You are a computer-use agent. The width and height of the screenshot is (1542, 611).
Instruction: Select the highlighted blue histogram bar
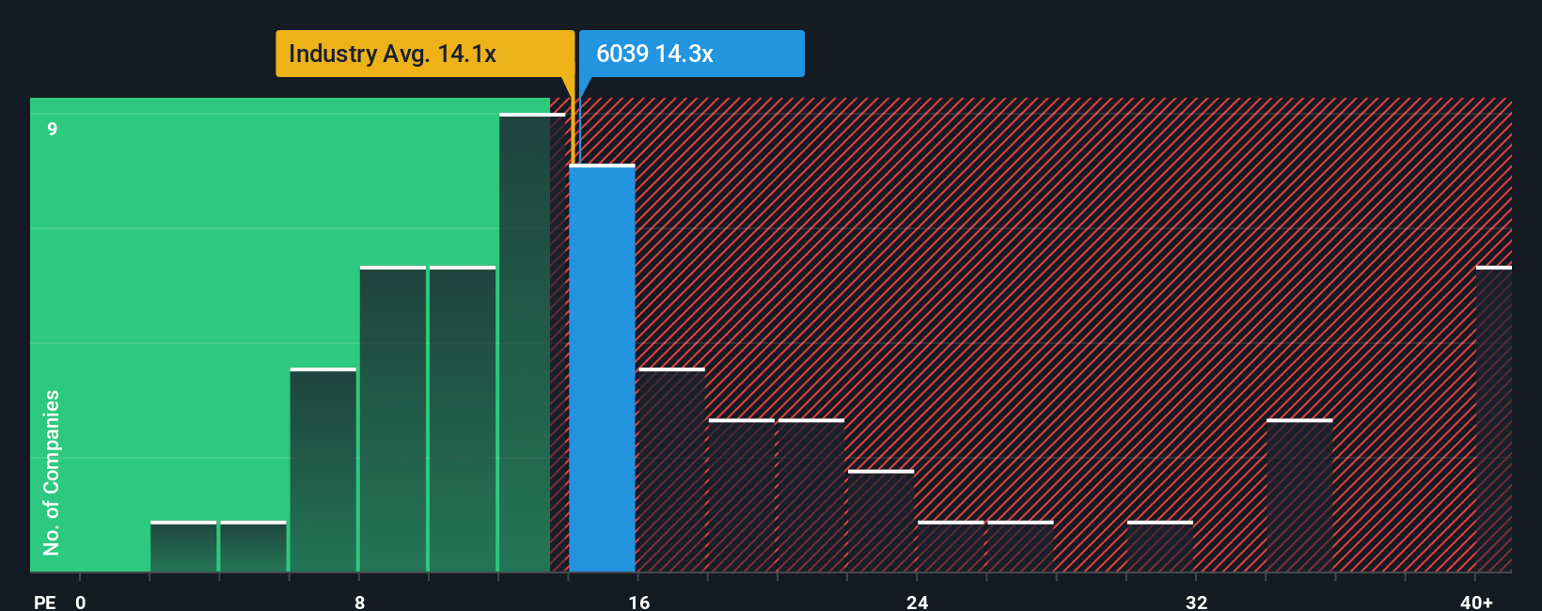[x=602, y=368]
